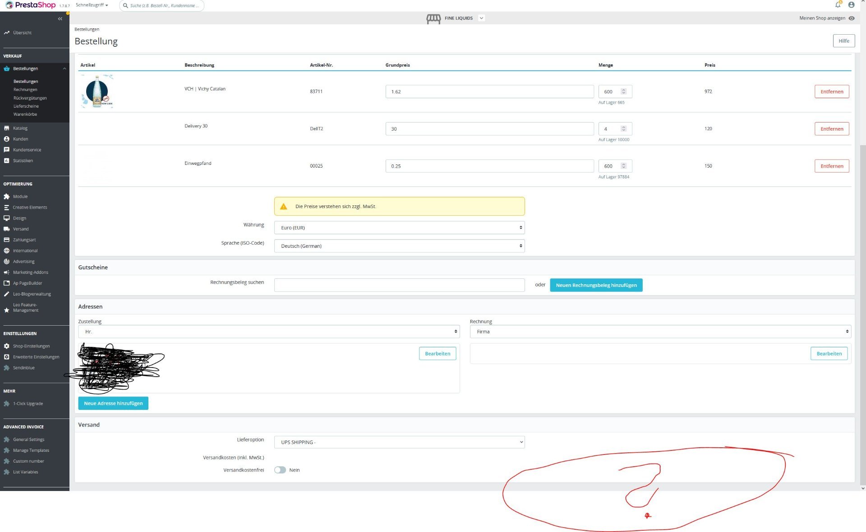Click the Statistiken sidebar icon

coord(6,161)
